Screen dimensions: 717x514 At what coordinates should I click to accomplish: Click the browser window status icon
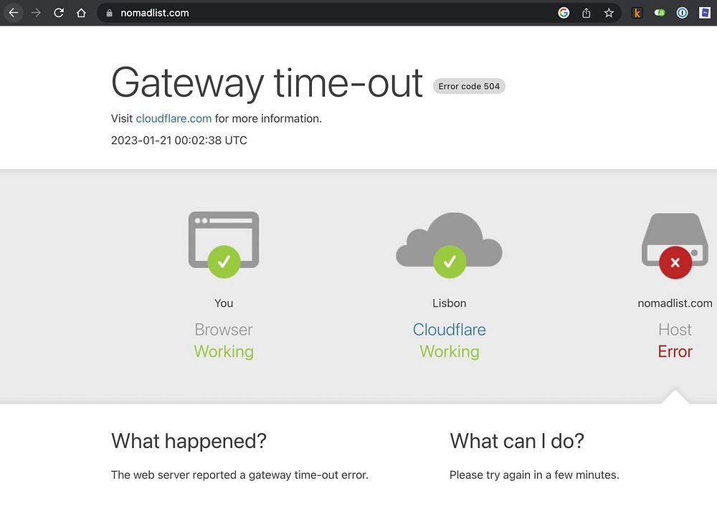pos(224,244)
